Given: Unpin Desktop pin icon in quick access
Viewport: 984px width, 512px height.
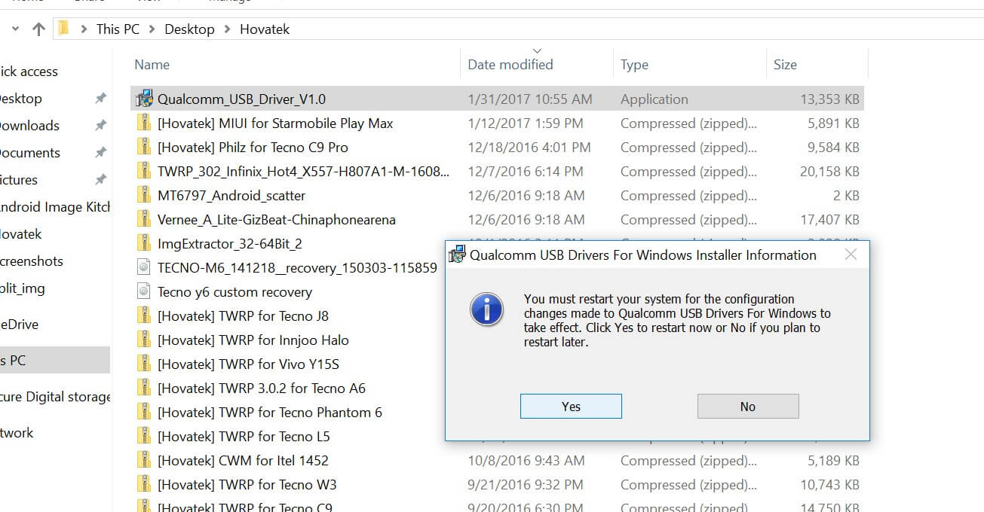Looking at the screenshot, I should click(x=100, y=99).
